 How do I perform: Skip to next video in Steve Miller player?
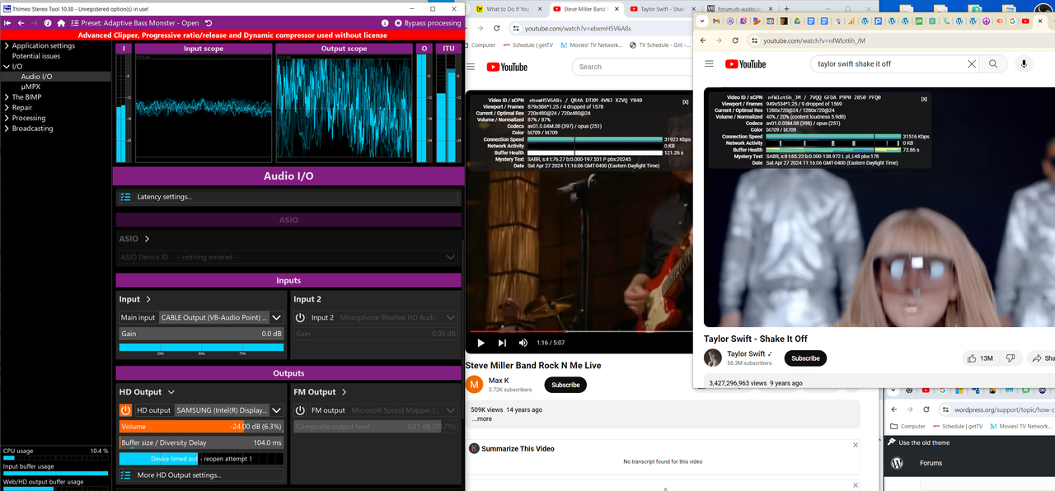[502, 343]
